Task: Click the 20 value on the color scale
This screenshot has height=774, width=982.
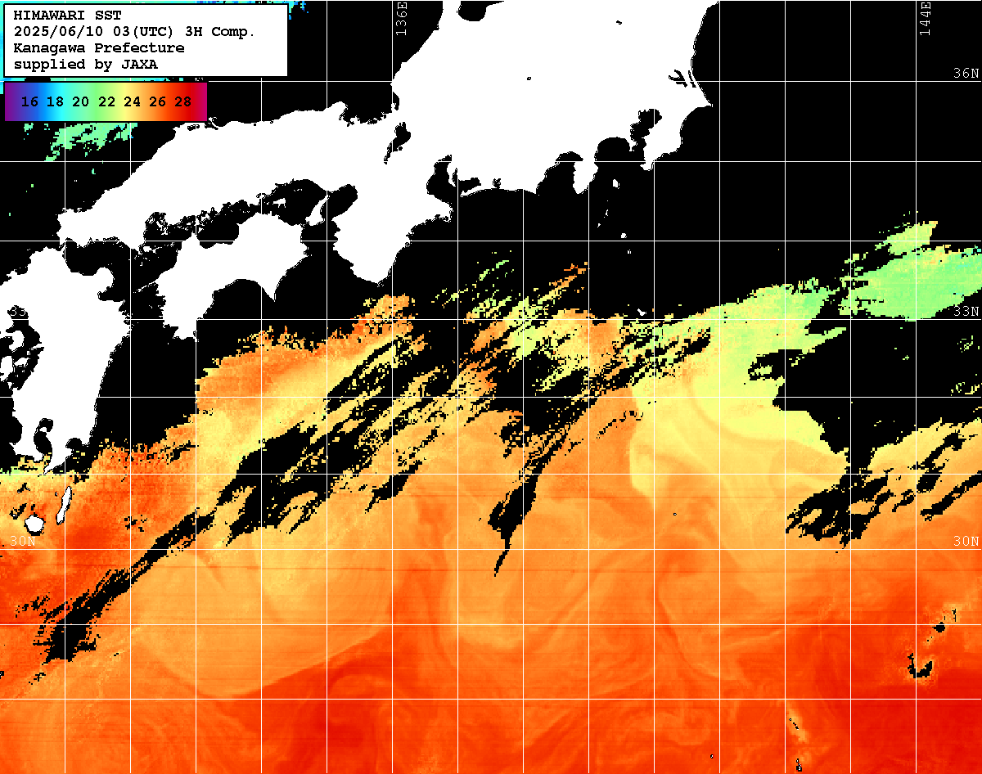Action: tap(80, 101)
